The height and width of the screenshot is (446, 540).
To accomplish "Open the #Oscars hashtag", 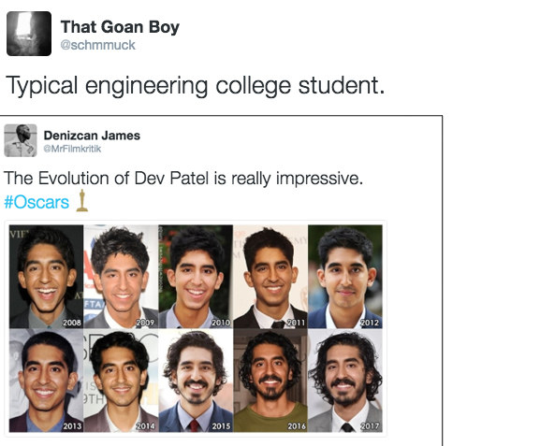I will point(36,202).
